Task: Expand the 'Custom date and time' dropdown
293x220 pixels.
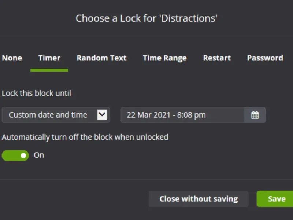Action: (x=56, y=115)
